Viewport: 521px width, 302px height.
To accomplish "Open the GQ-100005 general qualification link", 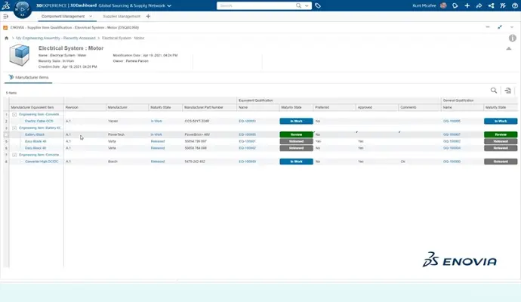I will 452,122.
